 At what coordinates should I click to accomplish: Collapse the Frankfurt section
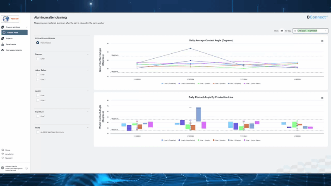[x=88, y=112]
